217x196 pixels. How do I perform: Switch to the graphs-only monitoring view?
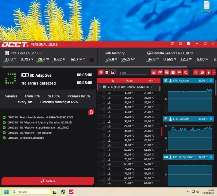point(113,73)
